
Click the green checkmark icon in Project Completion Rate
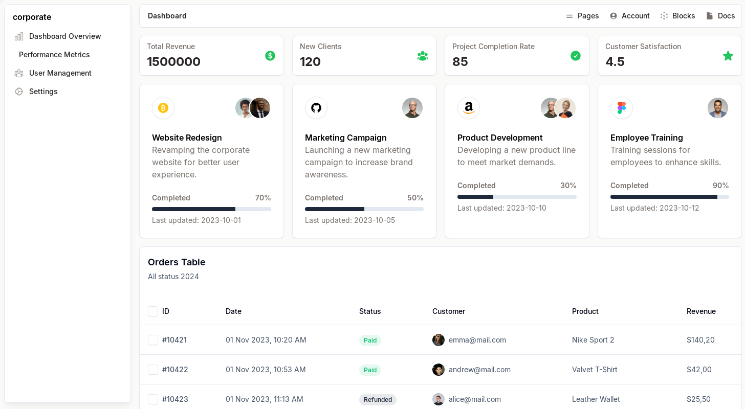click(576, 56)
